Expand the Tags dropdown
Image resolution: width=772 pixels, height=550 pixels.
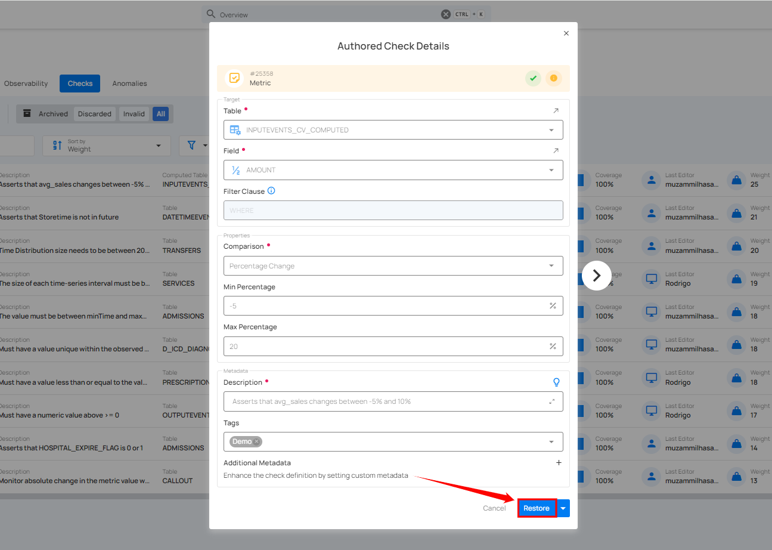551,442
